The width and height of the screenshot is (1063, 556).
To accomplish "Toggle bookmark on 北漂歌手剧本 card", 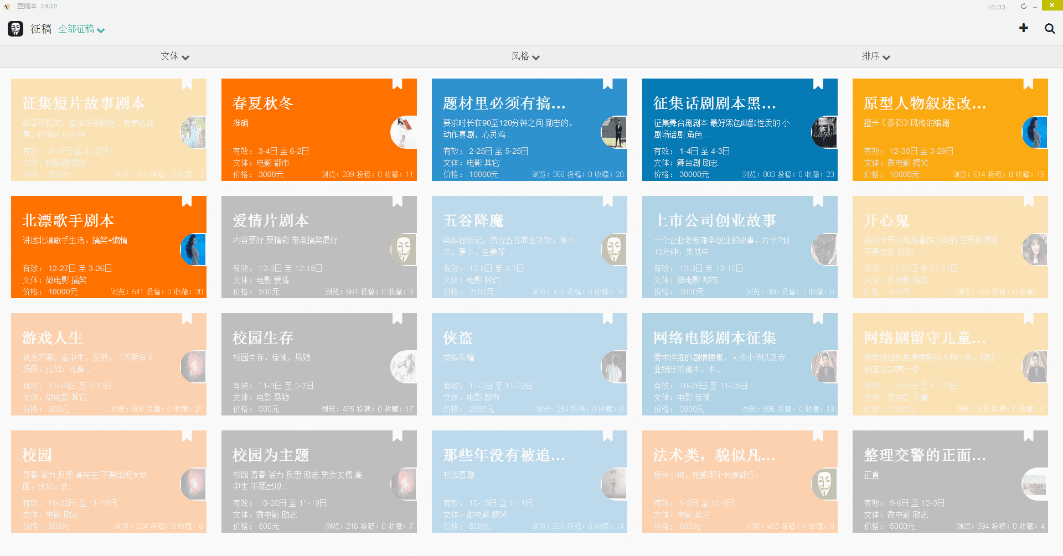I will [187, 201].
